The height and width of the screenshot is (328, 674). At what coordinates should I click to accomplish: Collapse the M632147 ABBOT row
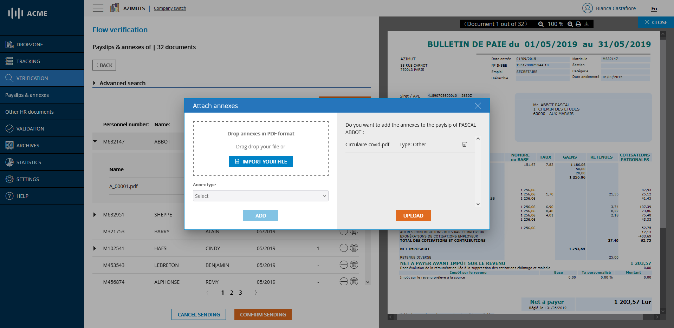95,141
